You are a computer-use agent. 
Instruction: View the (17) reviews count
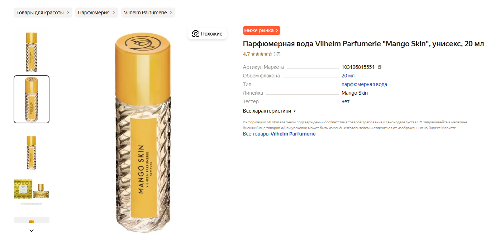tap(277, 54)
